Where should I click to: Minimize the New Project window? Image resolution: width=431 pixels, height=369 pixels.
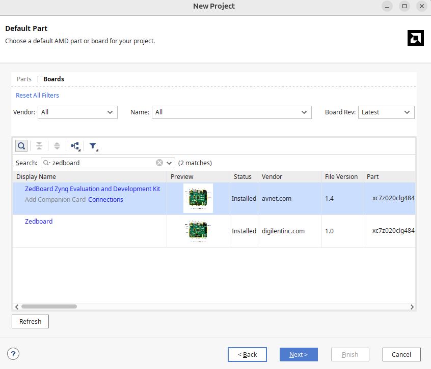tap(387, 6)
